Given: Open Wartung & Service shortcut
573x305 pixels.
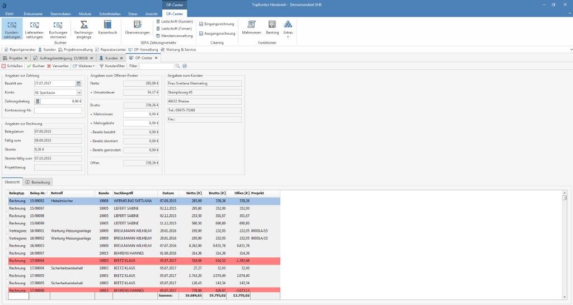Looking at the screenshot, I should [x=178, y=50].
